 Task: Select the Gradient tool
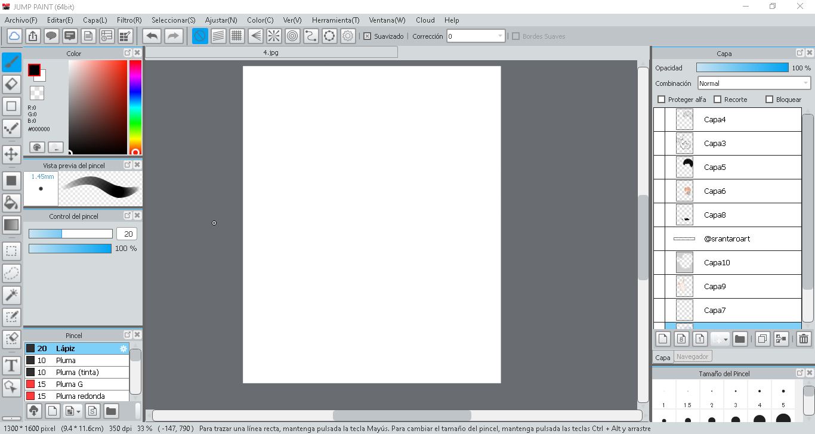click(11, 225)
